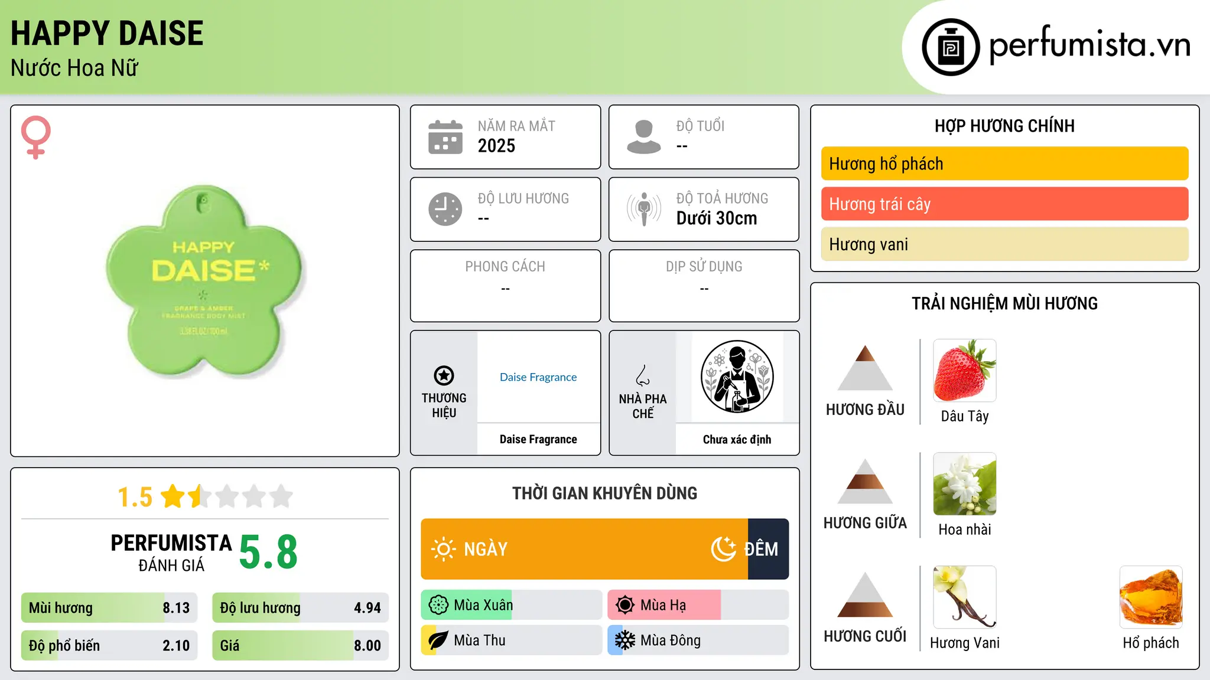Click the base note pyramid icon (Hương cuối)
Image resolution: width=1210 pixels, height=680 pixels.
pyautogui.click(x=865, y=594)
